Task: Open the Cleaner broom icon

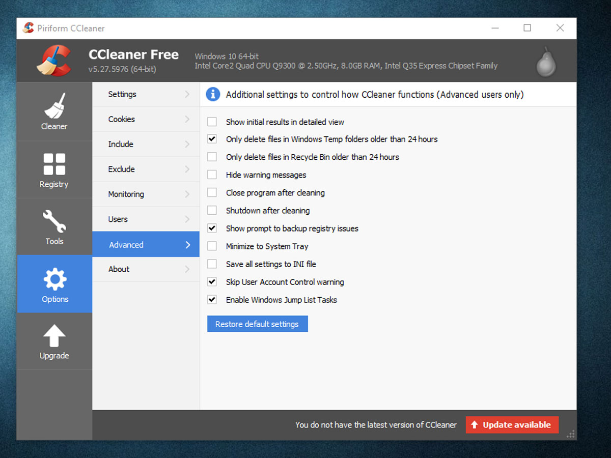Action: (x=54, y=106)
